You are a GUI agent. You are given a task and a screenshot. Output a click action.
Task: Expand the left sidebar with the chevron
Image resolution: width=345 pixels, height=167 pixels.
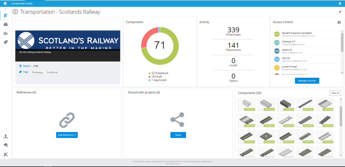point(6,9)
